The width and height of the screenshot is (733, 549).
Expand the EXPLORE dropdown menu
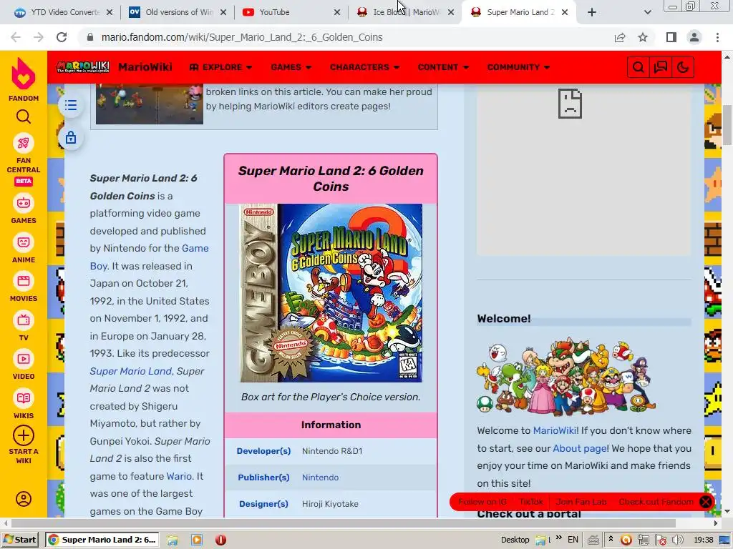(x=220, y=67)
